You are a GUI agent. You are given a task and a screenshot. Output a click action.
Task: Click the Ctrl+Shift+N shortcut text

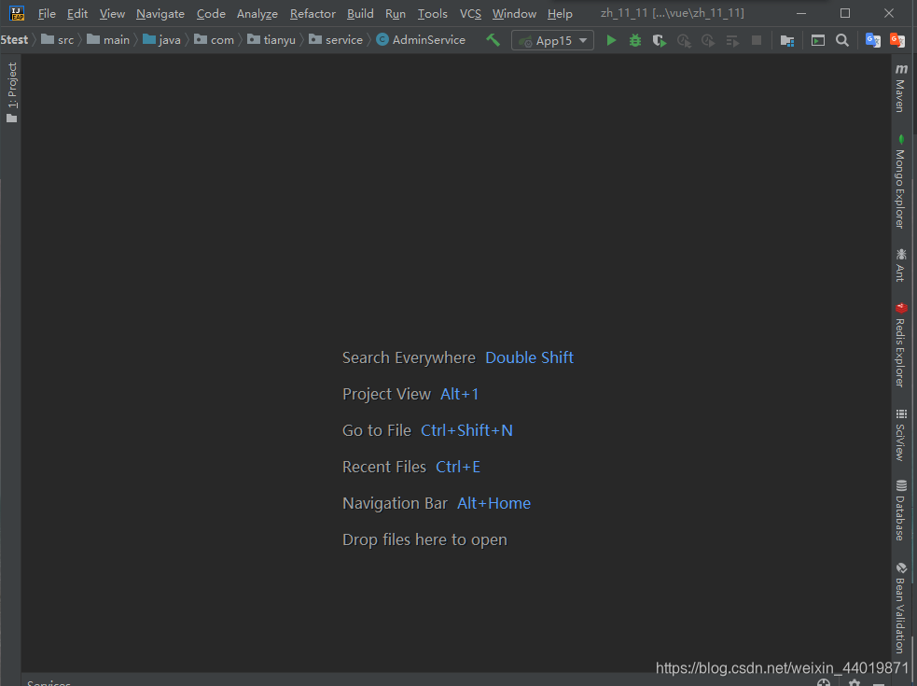pos(466,430)
